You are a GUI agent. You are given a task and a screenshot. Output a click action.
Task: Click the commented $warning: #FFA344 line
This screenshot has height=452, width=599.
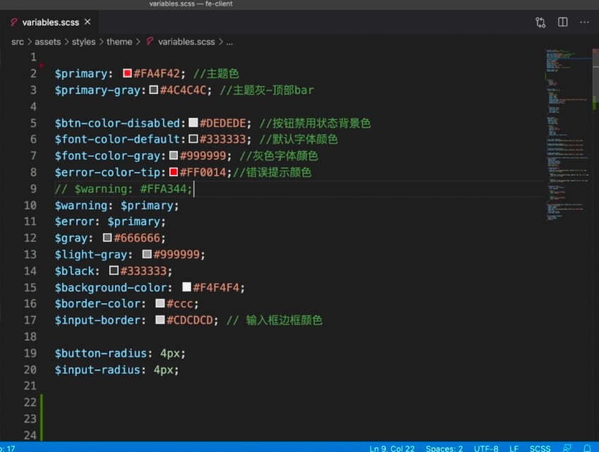tap(123, 188)
